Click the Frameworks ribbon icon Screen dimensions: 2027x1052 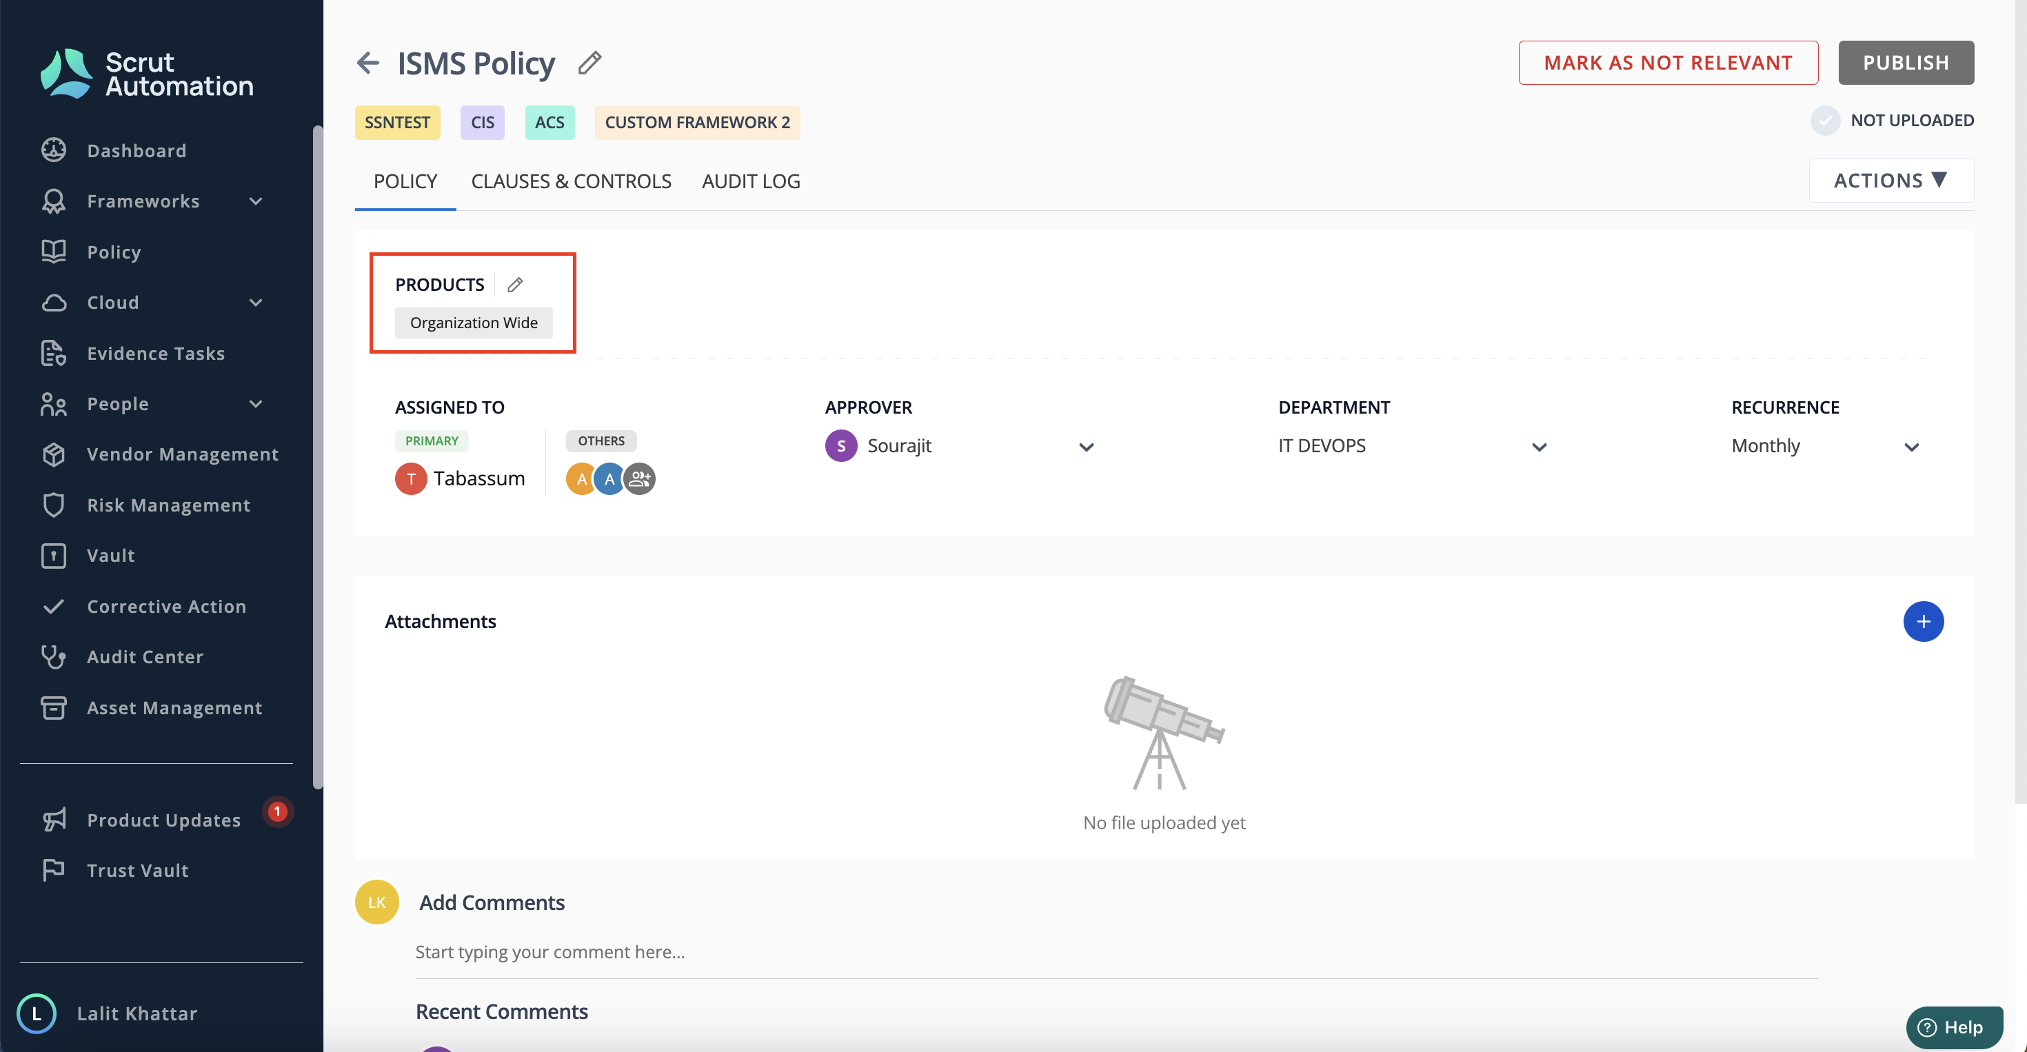[54, 201]
